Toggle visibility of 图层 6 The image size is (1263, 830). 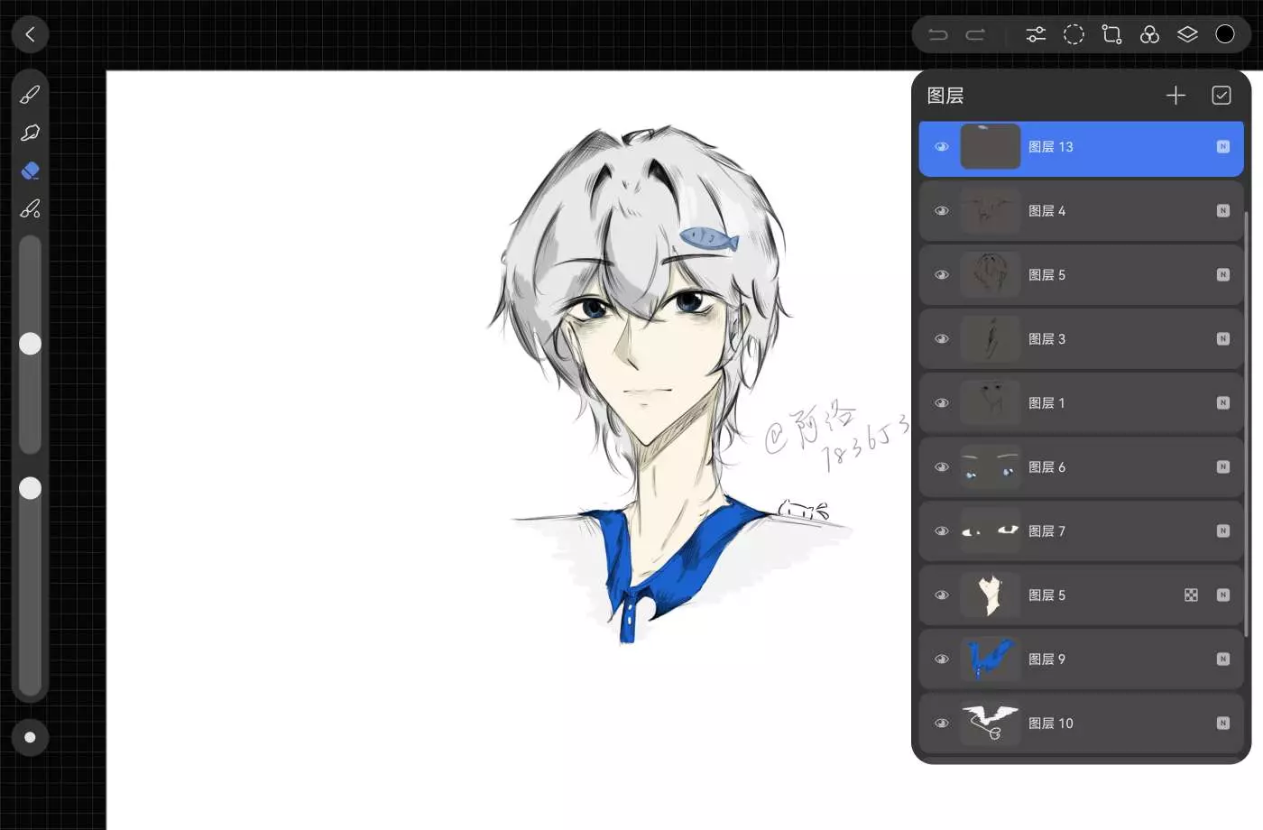click(942, 467)
